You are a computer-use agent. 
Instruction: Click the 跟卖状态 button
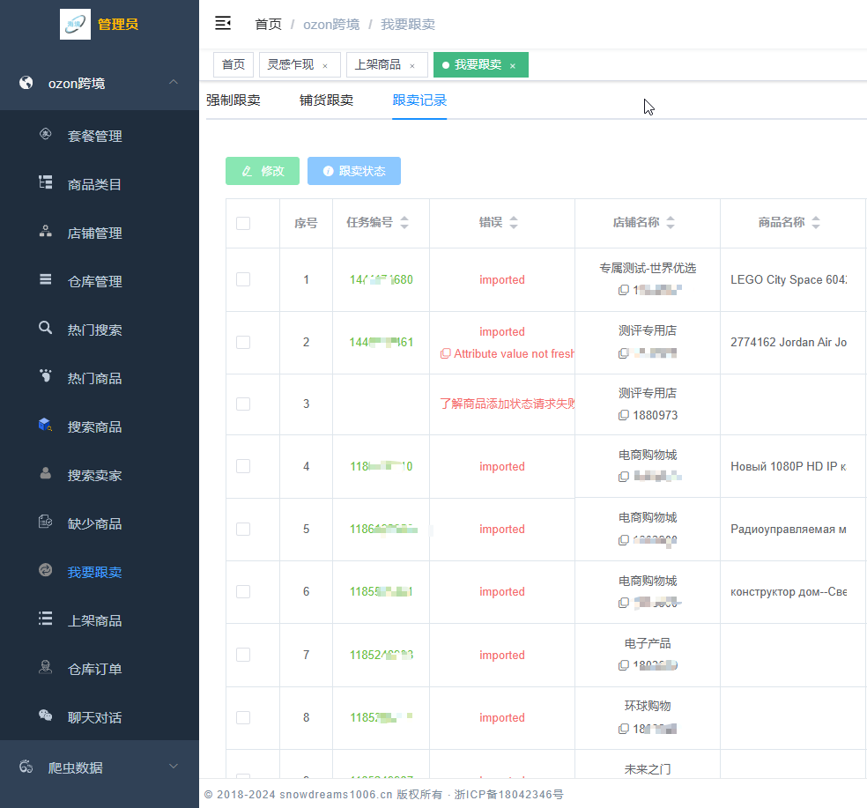(354, 171)
